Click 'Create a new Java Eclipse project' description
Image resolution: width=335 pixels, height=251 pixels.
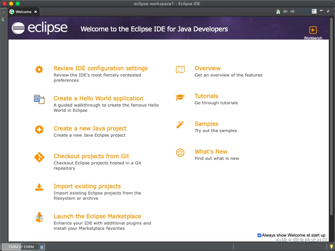[x=90, y=135]
